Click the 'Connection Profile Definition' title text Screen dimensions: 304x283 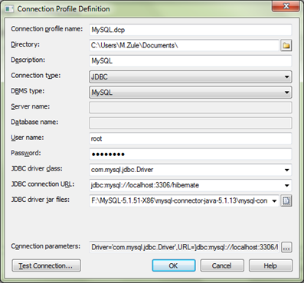tap(64, 9)
